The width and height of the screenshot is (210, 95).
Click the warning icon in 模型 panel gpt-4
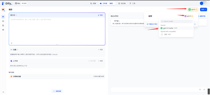[x=192, y=16]
